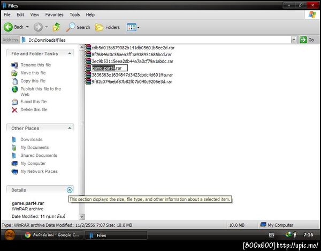Click Delete this file link

(x=34, y=110)
